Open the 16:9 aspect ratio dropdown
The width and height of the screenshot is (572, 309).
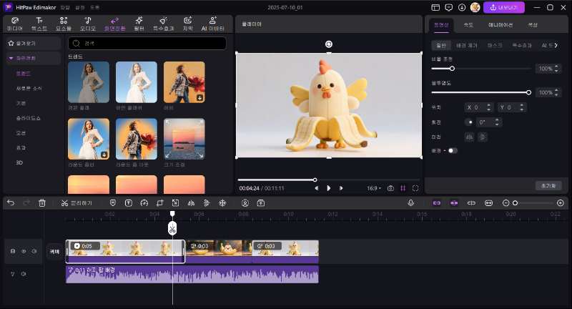(x=374, y=188)
